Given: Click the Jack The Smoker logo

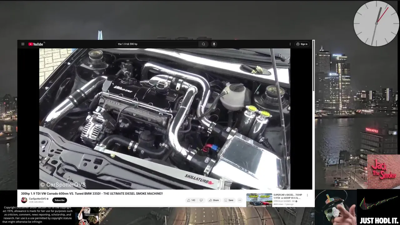Looking at the screenshot, I should click(383, 171).
